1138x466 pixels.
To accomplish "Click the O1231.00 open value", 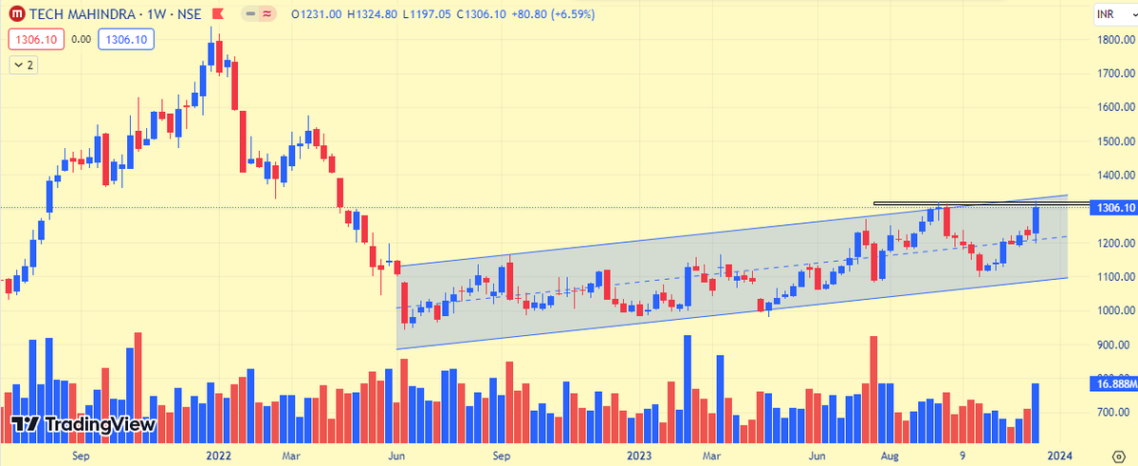I will pos(316,16).
